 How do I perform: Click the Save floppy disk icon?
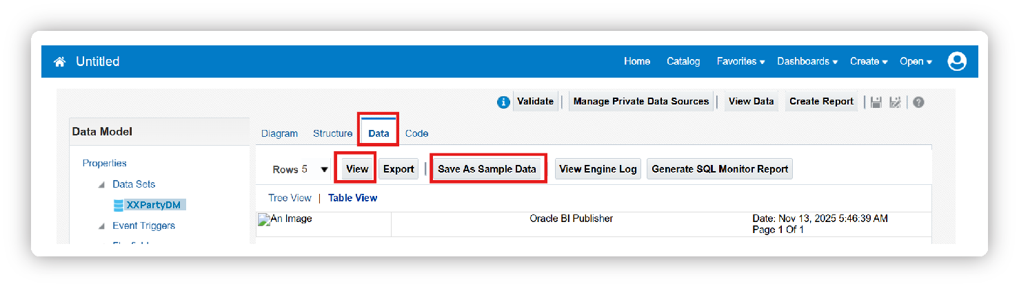pos(876,102)
